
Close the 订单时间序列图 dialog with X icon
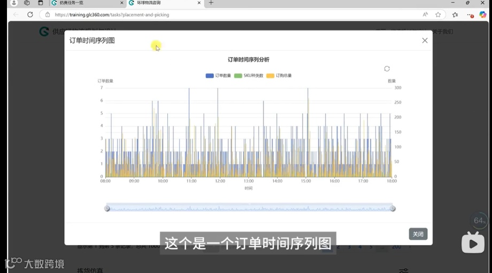425,41
